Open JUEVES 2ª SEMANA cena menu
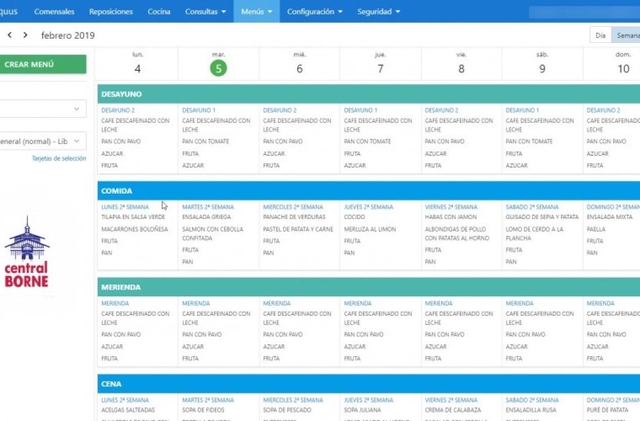The height and width of the screenshot is (421, 640). tap(369, 400)
